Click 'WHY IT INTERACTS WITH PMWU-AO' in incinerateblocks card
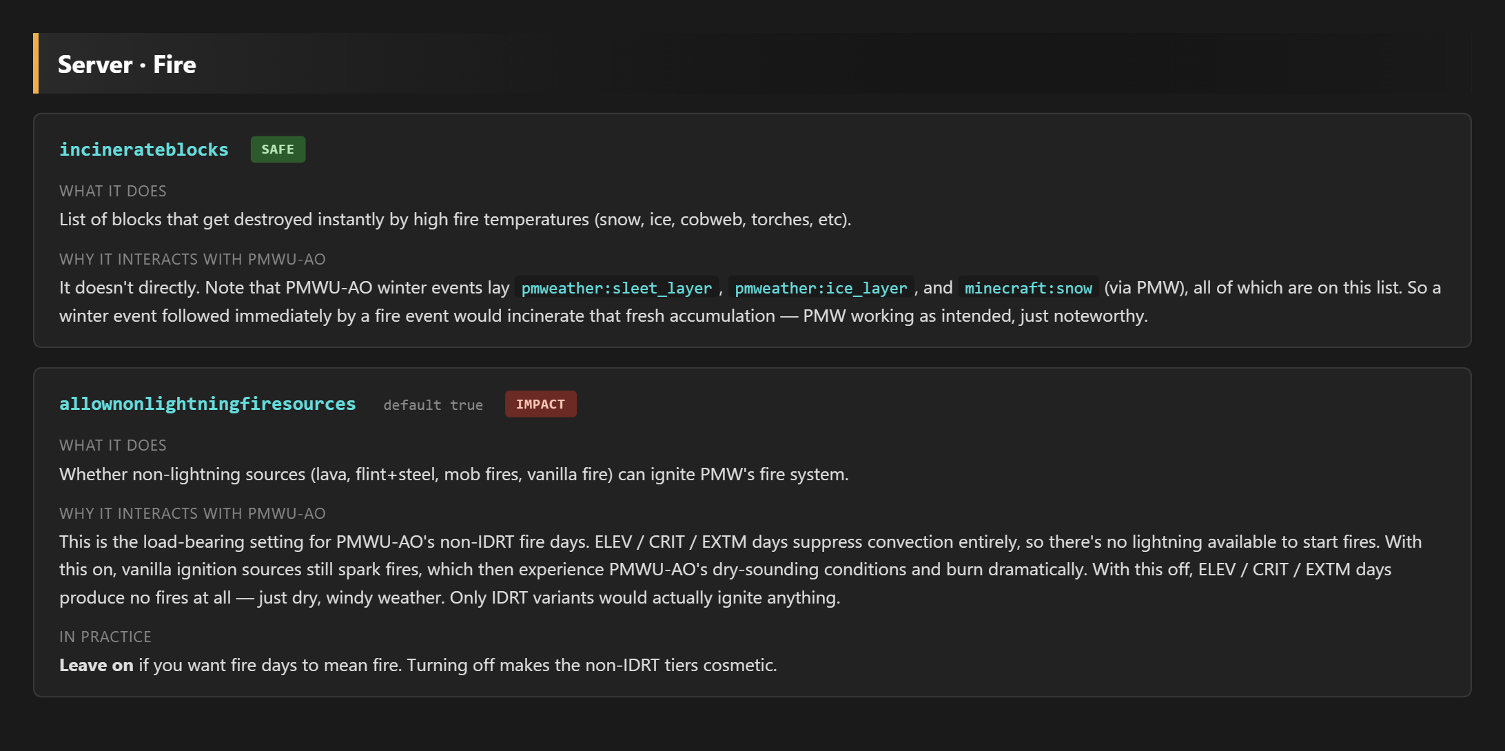The height and width of the screenshot is (751, 1505). pyautogui.click(x=192, y=259)
